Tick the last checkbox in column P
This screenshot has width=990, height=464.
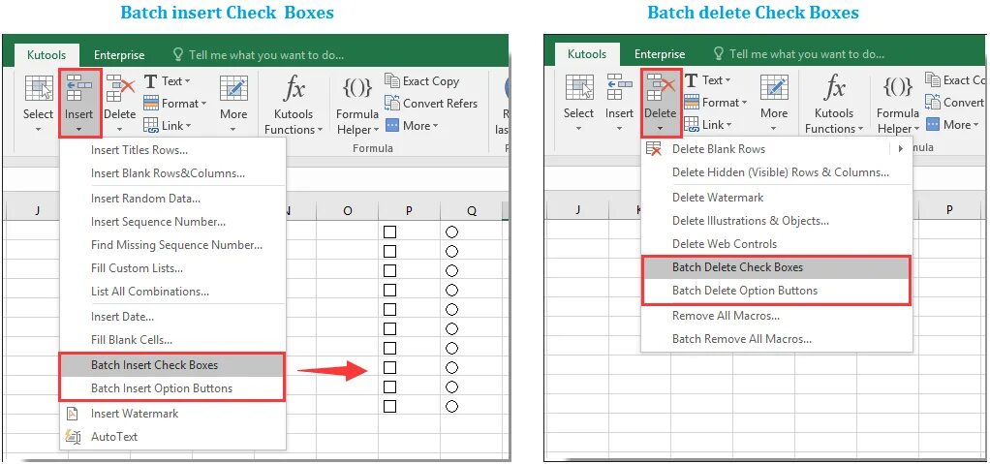pyautogui.click(x=389, y=406)
